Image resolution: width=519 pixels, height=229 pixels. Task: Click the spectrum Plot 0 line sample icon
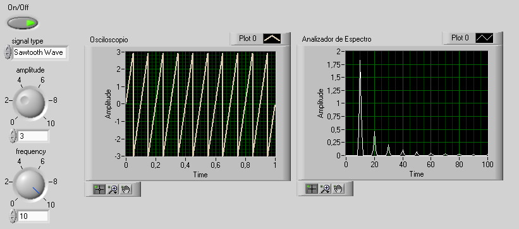[x=484, y=38]
